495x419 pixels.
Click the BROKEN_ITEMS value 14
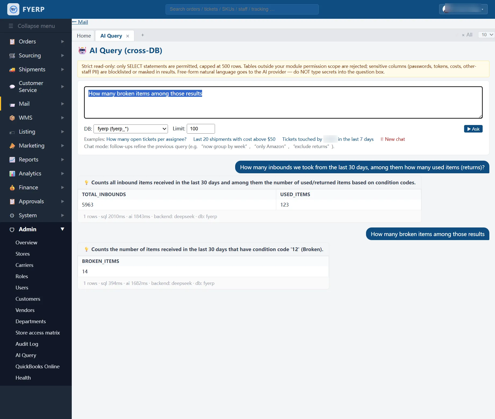pyautogui.click(x=85, y=271)
